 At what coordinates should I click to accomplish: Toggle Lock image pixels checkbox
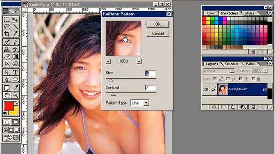pos(228,79)
